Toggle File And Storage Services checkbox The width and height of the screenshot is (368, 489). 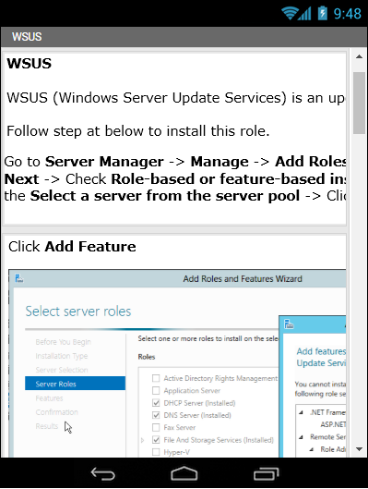[x=156, y=440]
